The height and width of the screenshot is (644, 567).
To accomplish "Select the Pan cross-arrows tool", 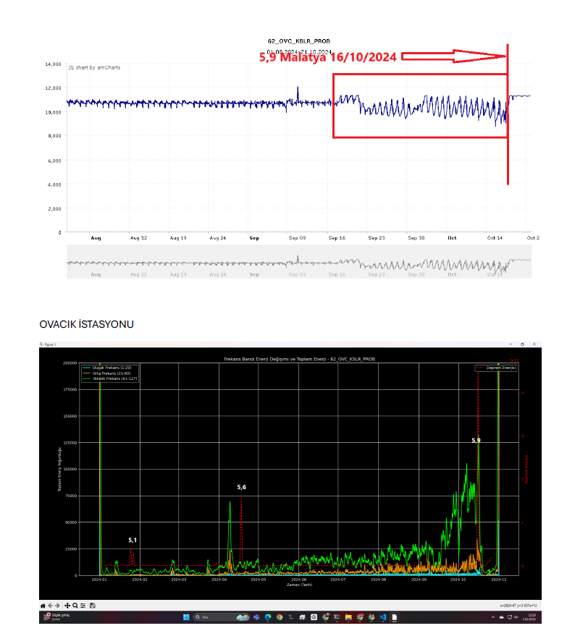I will (67, 606).
